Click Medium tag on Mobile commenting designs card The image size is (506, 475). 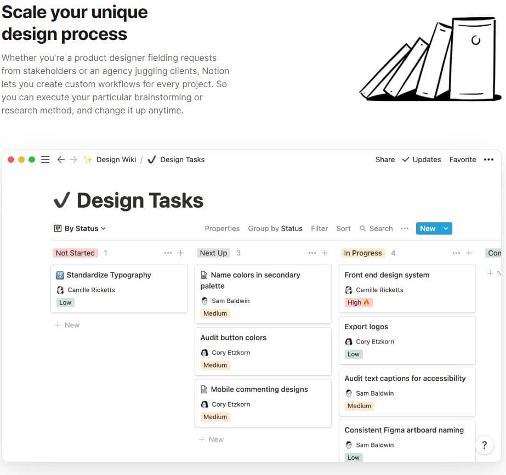215,417
